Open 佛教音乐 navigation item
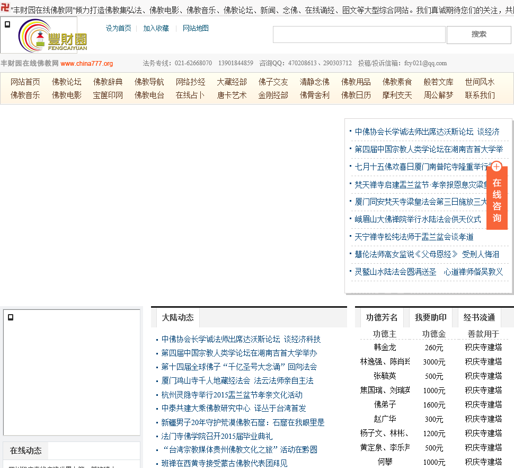This screenshot has width=514, height=468. (x=25, y=95)
